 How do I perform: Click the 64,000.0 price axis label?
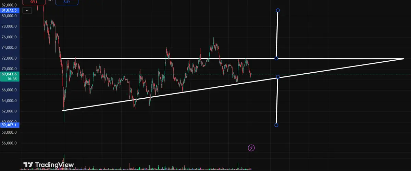coord(9,101)
